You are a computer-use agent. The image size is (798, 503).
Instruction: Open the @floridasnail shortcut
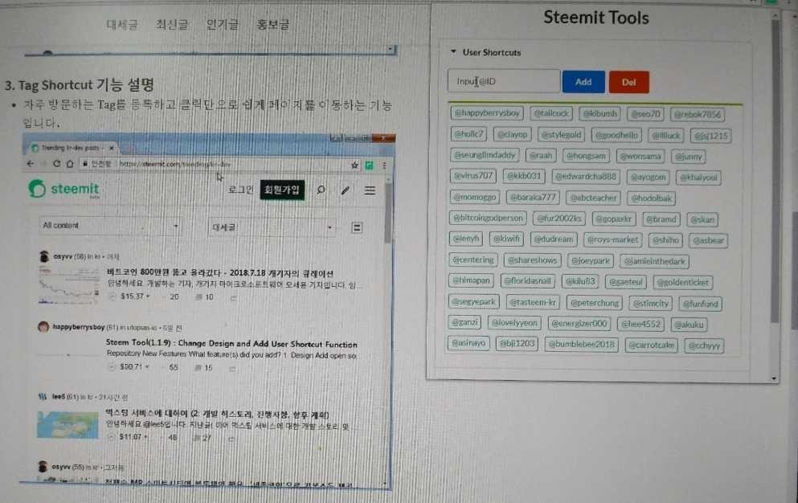tap(527, 280)
